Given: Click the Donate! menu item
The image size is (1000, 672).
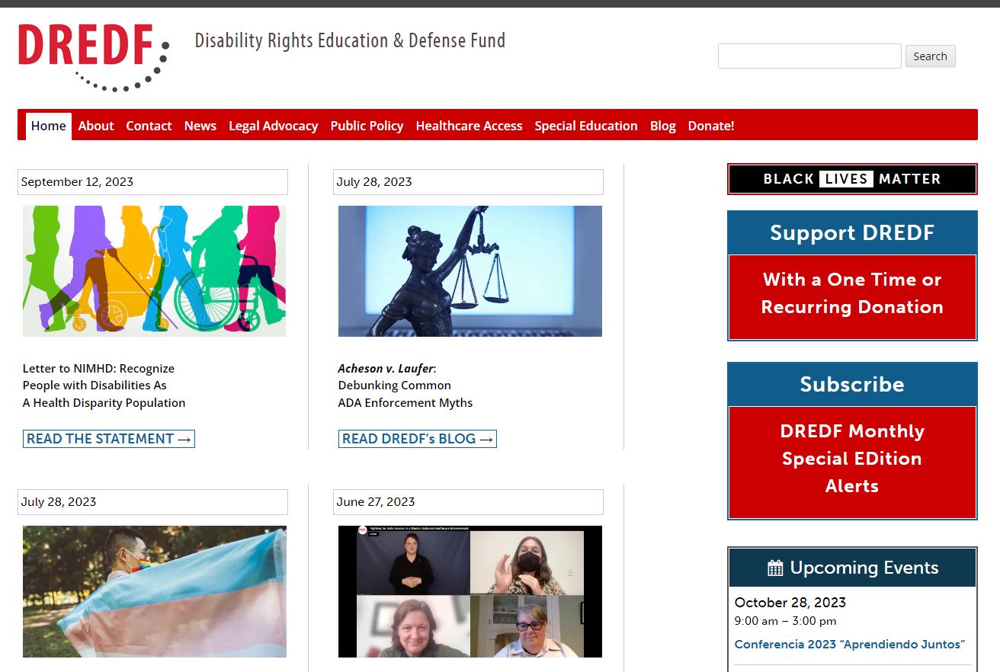Looking at the screenshot, I should click(x=711, y=126).
